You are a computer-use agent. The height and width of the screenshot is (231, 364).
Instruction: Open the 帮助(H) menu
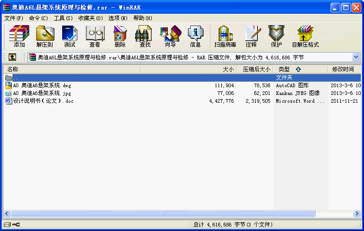coord(143,18)
